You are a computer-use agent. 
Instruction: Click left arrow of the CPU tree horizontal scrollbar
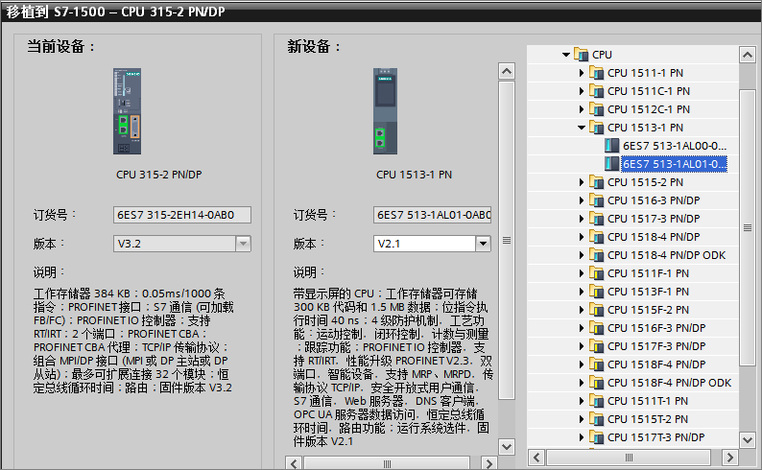tap(536, 458)
